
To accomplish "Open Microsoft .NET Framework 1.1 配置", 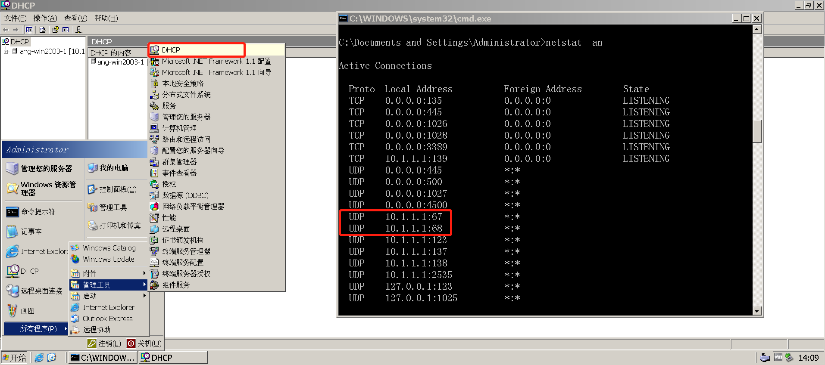I will [217, 61].
